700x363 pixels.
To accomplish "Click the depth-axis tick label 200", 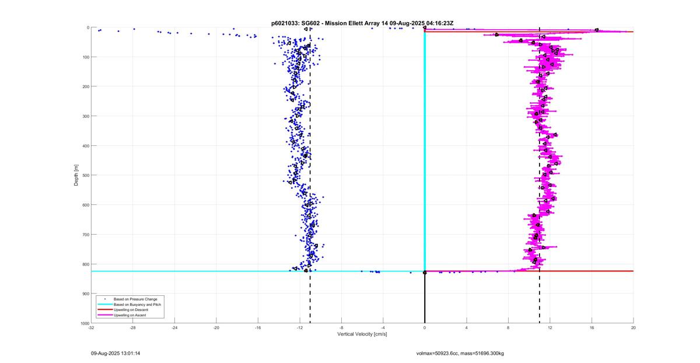I will [85, 86].
